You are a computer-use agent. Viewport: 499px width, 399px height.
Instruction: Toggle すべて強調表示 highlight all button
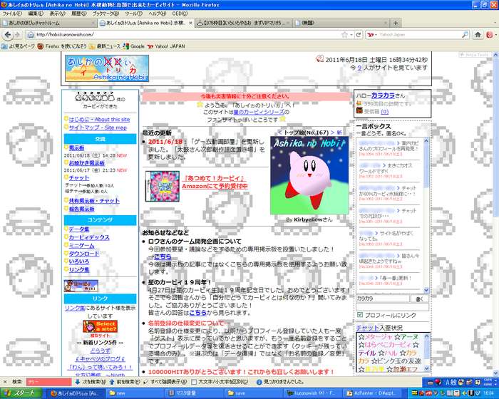point(165,381)
